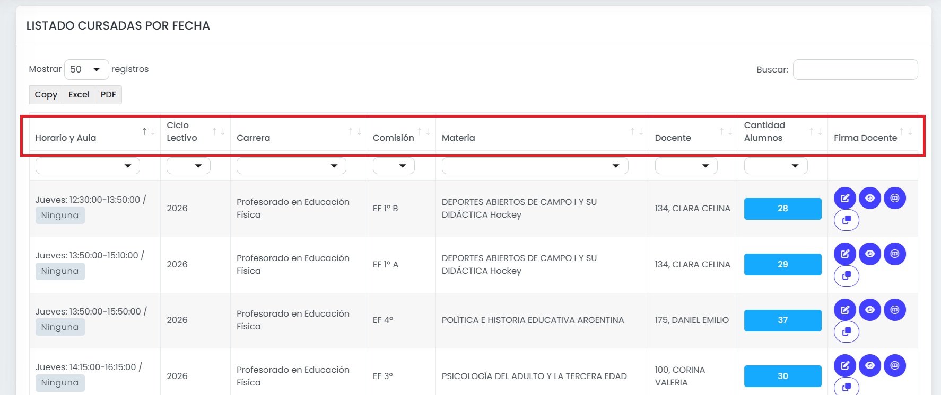Sort the table by Materia header

pos(542,132)
